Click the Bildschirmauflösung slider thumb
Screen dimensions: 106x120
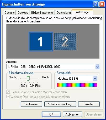(x=28, y=79)
